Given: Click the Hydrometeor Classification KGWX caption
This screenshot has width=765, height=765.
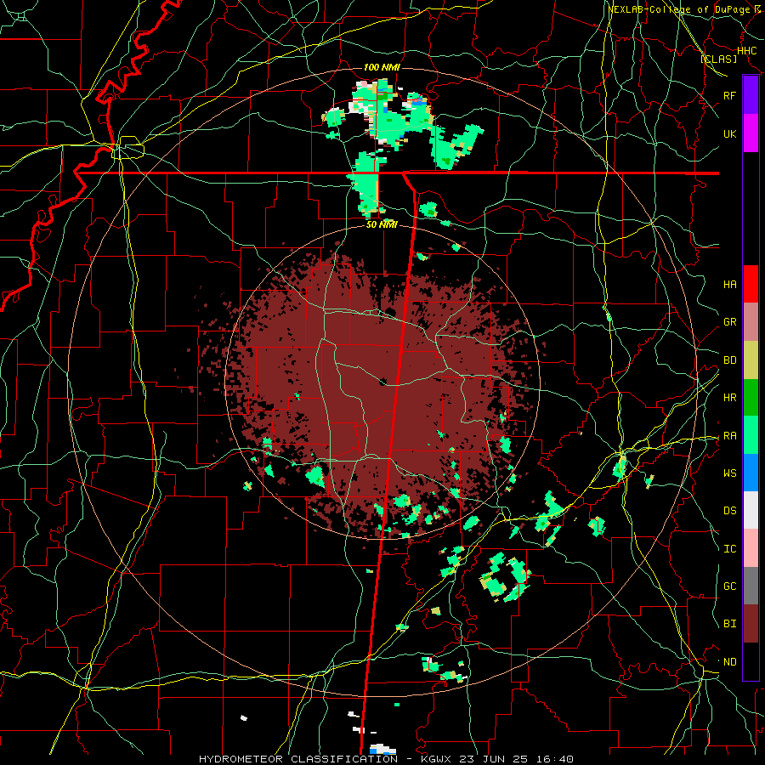Looking at the screenshot, I should tap(386, 759).
